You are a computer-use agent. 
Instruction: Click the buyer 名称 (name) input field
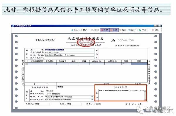pyautogui.click(x=70, y=50)
